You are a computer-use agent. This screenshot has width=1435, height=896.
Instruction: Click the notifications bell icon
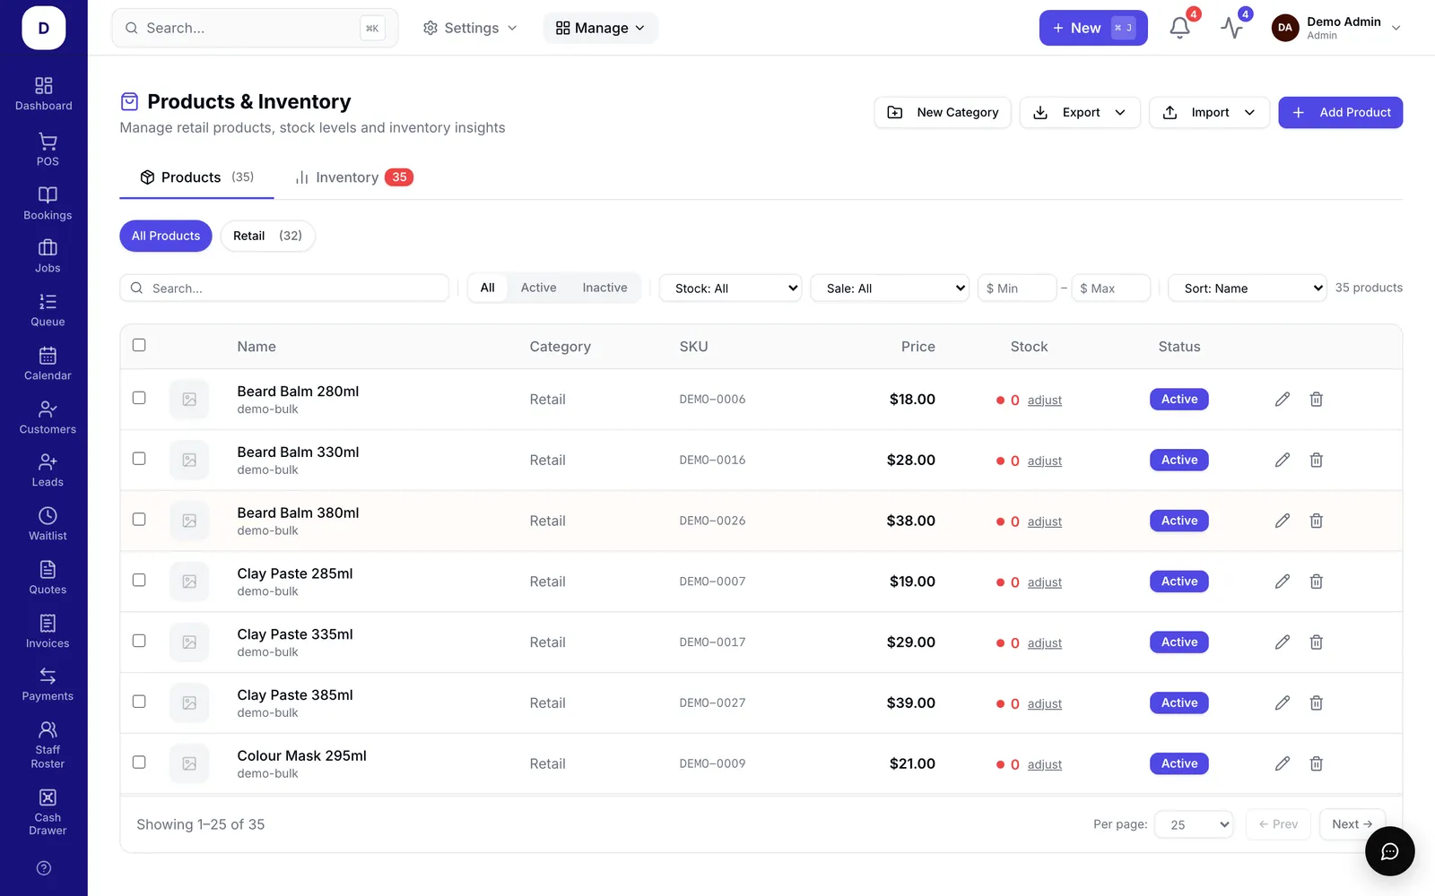pos(1179,28)
